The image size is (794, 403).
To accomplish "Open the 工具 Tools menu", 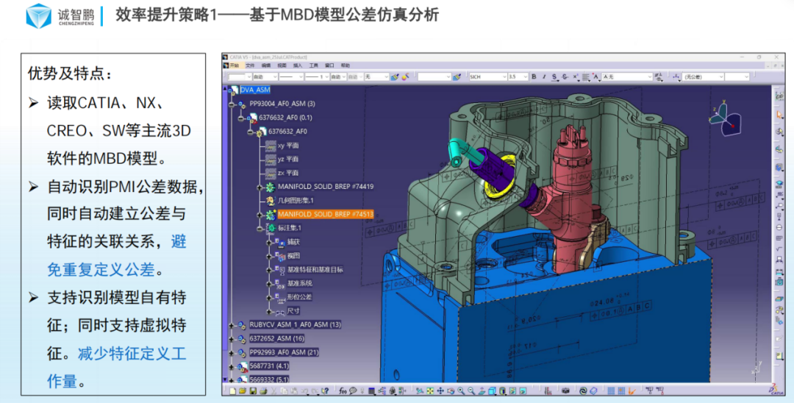I will tap(313, 65).
